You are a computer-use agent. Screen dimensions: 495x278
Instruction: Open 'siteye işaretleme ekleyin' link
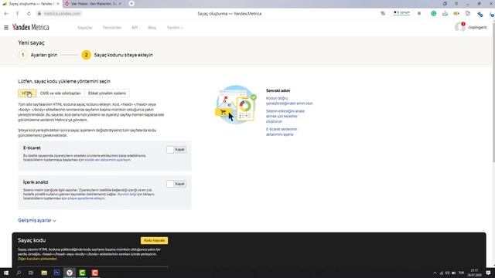(86, 198)
